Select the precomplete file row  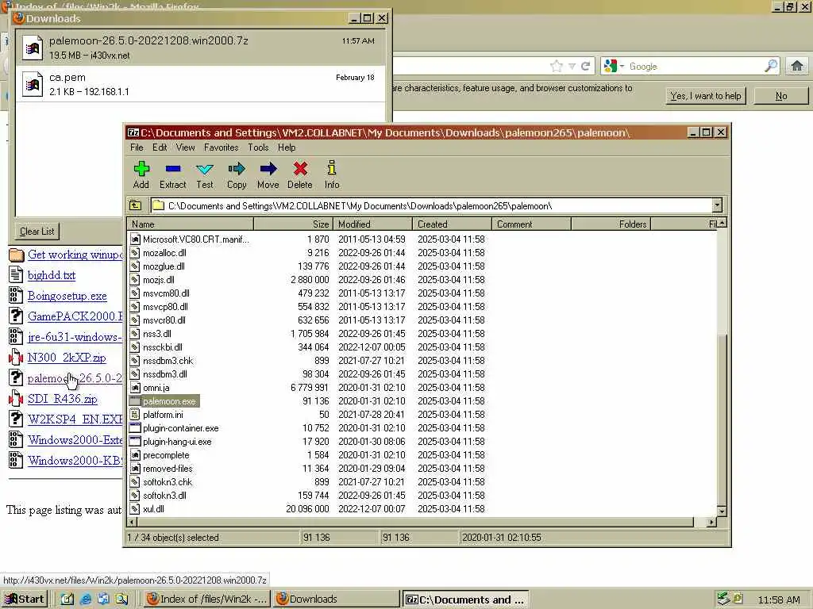422,455
